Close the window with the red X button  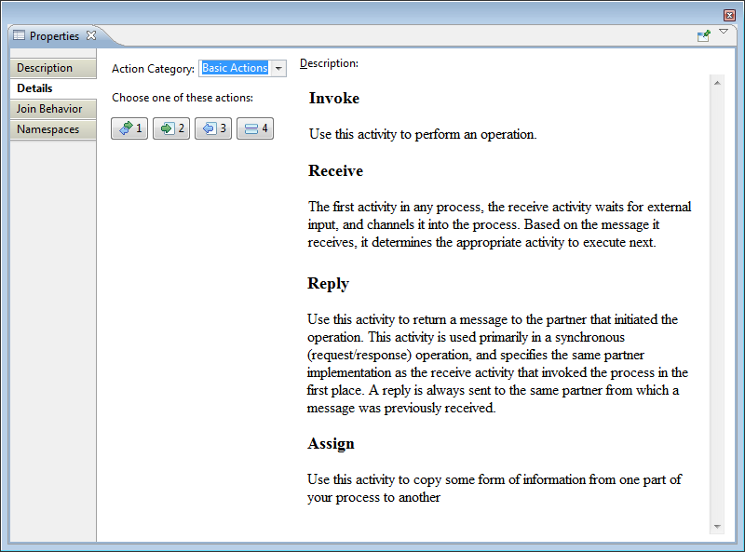[729, 15]
